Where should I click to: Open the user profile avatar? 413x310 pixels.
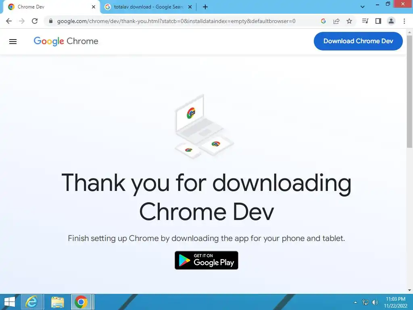click(391, 21)
